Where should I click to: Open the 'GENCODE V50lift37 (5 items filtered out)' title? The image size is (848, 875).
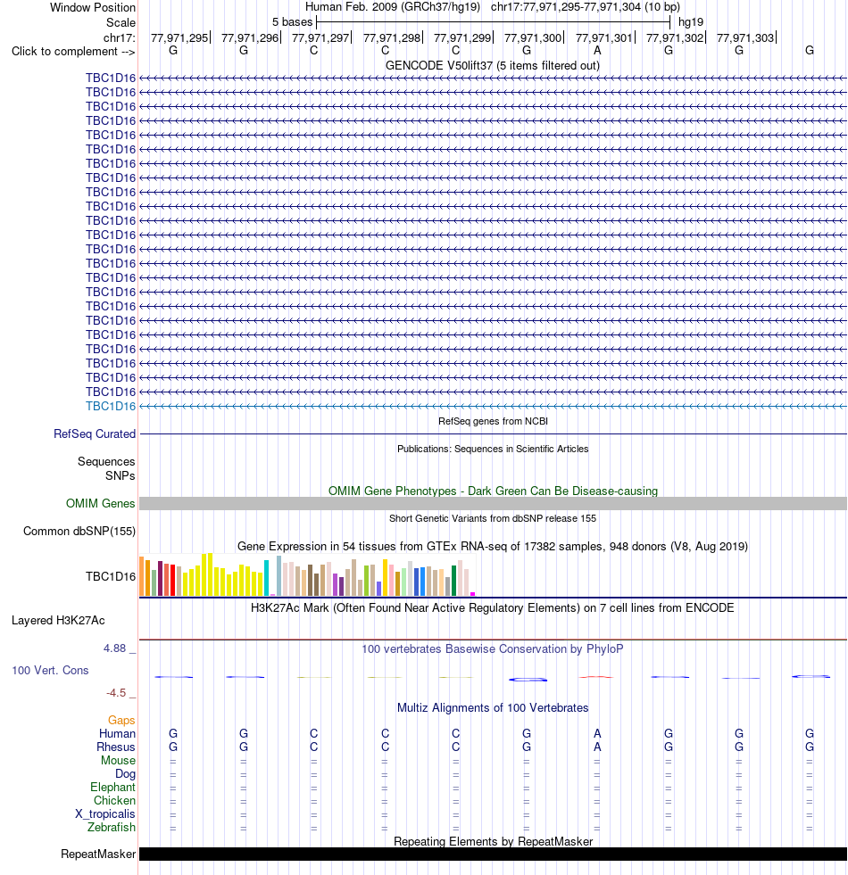(493, 65)
